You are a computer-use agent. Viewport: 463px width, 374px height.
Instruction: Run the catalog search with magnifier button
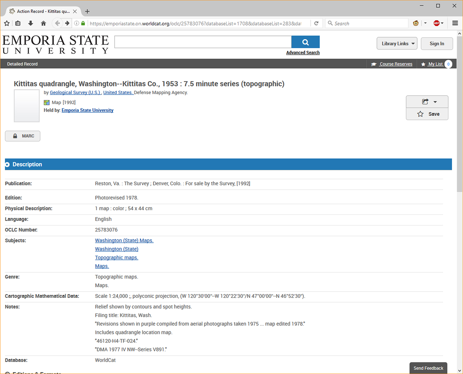coord(305,42)
